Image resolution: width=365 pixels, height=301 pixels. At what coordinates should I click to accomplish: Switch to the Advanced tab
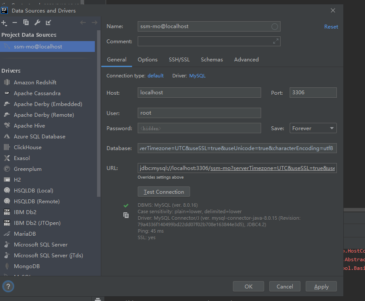pos(246,60)
